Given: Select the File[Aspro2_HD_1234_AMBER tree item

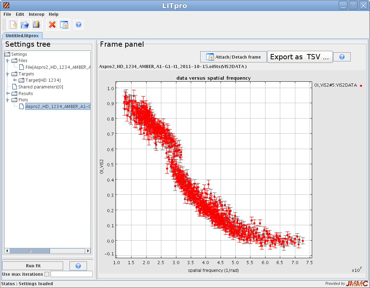Looking at the screenshot, I should [x=58, y=67].
